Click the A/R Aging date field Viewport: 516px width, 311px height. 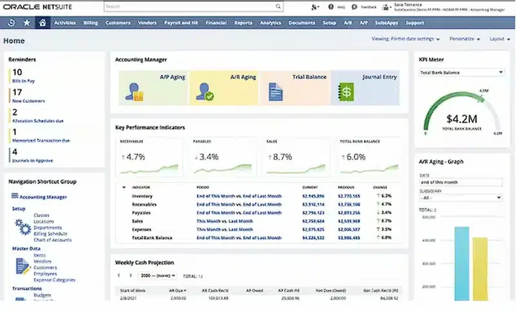point(461,182)
